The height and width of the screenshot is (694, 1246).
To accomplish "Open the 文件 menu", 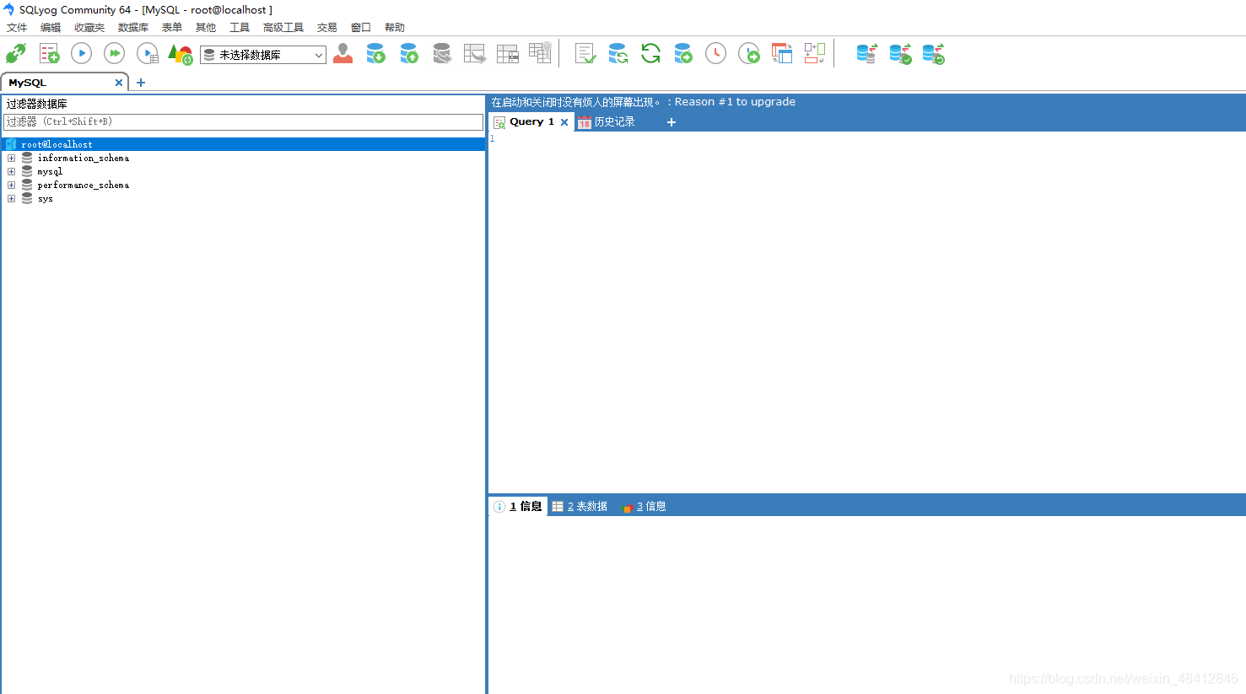I will (x=17, y=28).
